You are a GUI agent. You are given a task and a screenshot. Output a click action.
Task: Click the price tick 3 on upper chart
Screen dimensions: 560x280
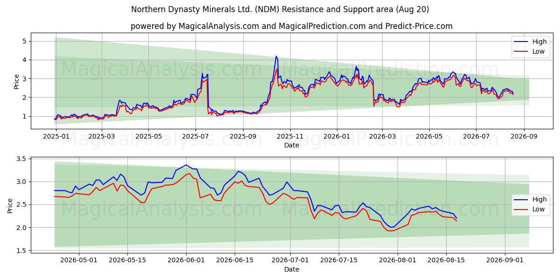coord(25,79)
